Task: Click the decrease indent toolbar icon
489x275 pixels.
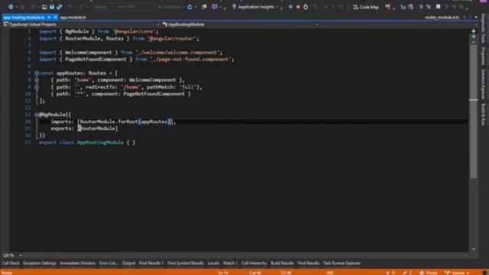Action: (403, 7)
